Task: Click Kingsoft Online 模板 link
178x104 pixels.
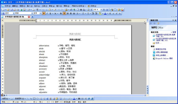Action: 164,59
